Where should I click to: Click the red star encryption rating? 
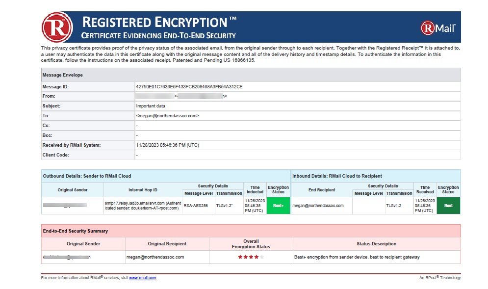(x=251, y=257)
